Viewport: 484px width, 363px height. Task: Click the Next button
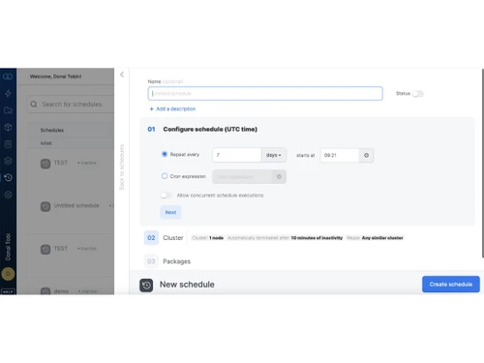click(x=170, y=212)
